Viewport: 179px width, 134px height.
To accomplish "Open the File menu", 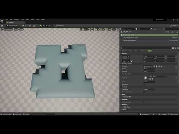I will click(7, 19).
